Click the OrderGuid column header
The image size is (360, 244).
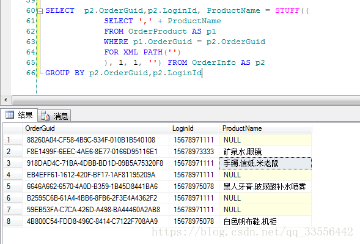click(95, 128)
